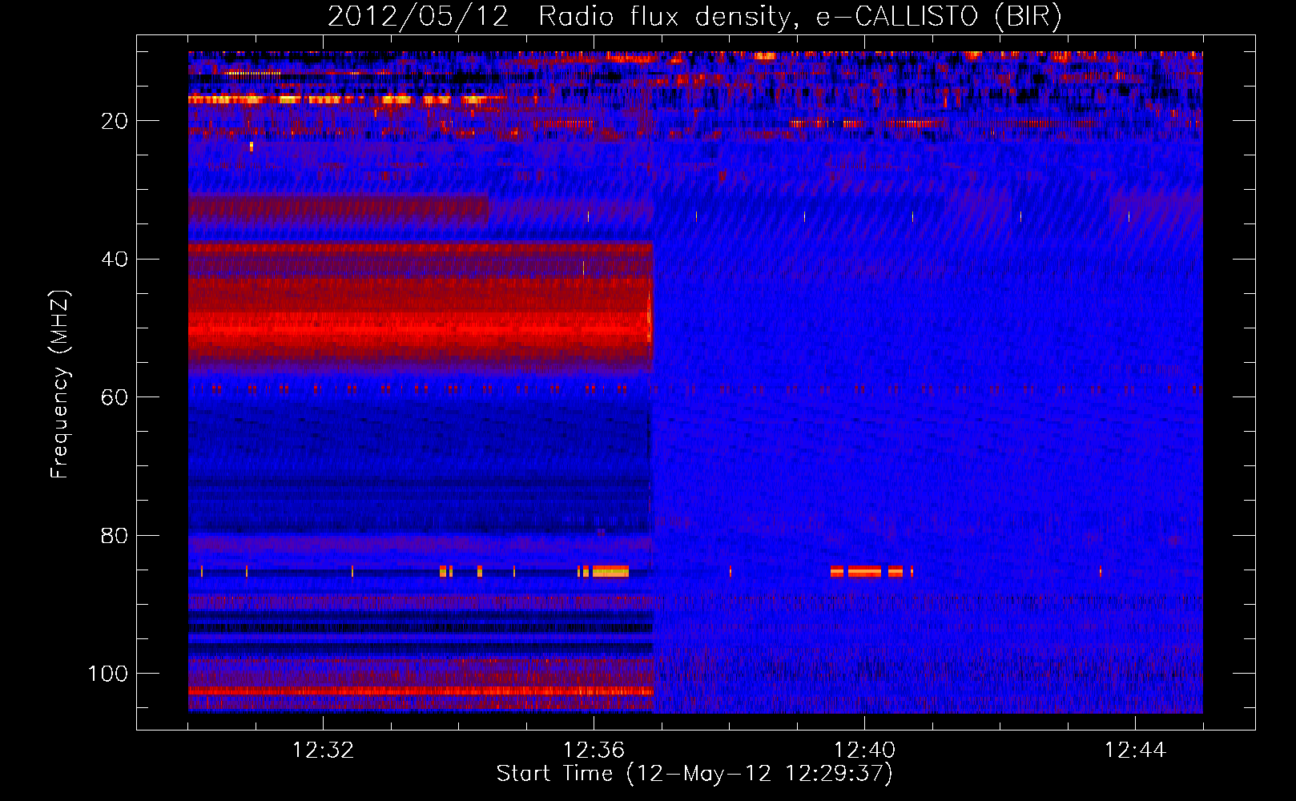Click the 60 frequency tick label
Screen dimensions: 1296x801
tap(115, 397)
